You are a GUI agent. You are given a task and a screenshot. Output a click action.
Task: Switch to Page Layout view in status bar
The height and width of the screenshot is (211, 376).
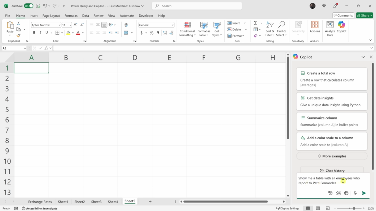coord(318,208)
